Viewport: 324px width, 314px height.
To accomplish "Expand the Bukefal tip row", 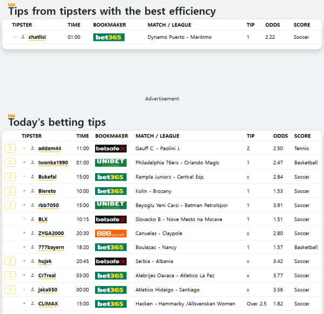I will (10, 177).
